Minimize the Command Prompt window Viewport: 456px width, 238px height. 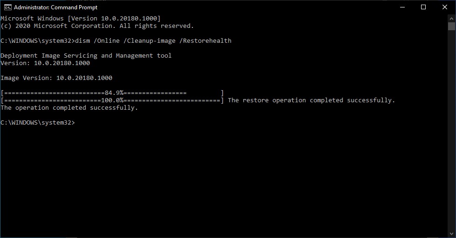(402, 7)
